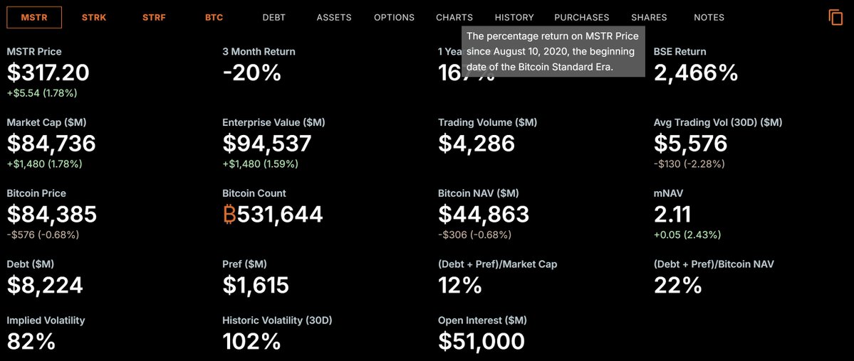Open the STRF tab
The height and width of the screenshot is (361, 854).
[154, 17]
